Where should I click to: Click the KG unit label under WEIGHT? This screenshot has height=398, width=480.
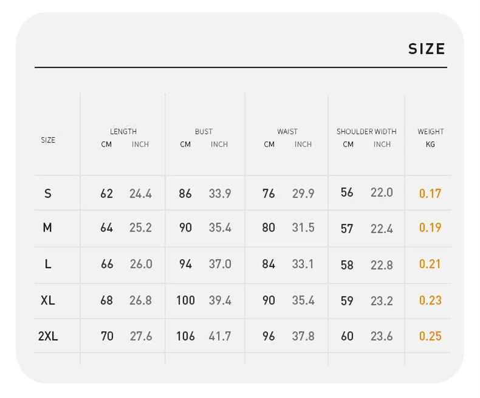(x=430, y=144)
